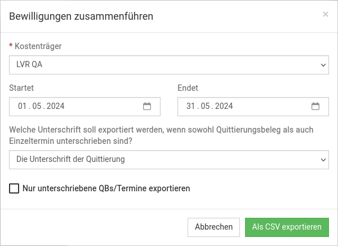Open the Kostenträger dropdown showing LVR QA

(163, 64)
